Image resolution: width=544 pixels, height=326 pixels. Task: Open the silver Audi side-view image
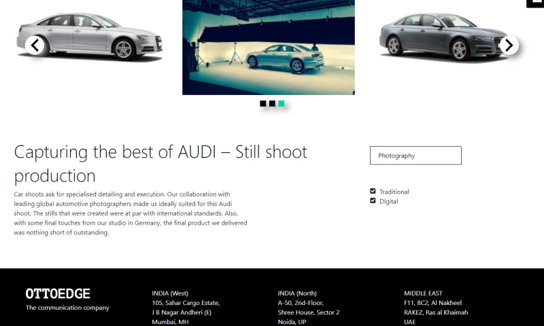(x=90, y=37)
